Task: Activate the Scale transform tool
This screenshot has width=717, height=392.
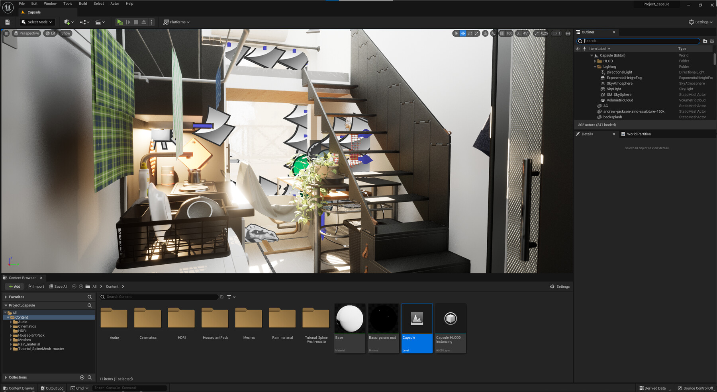Action: tap(476, 33)
